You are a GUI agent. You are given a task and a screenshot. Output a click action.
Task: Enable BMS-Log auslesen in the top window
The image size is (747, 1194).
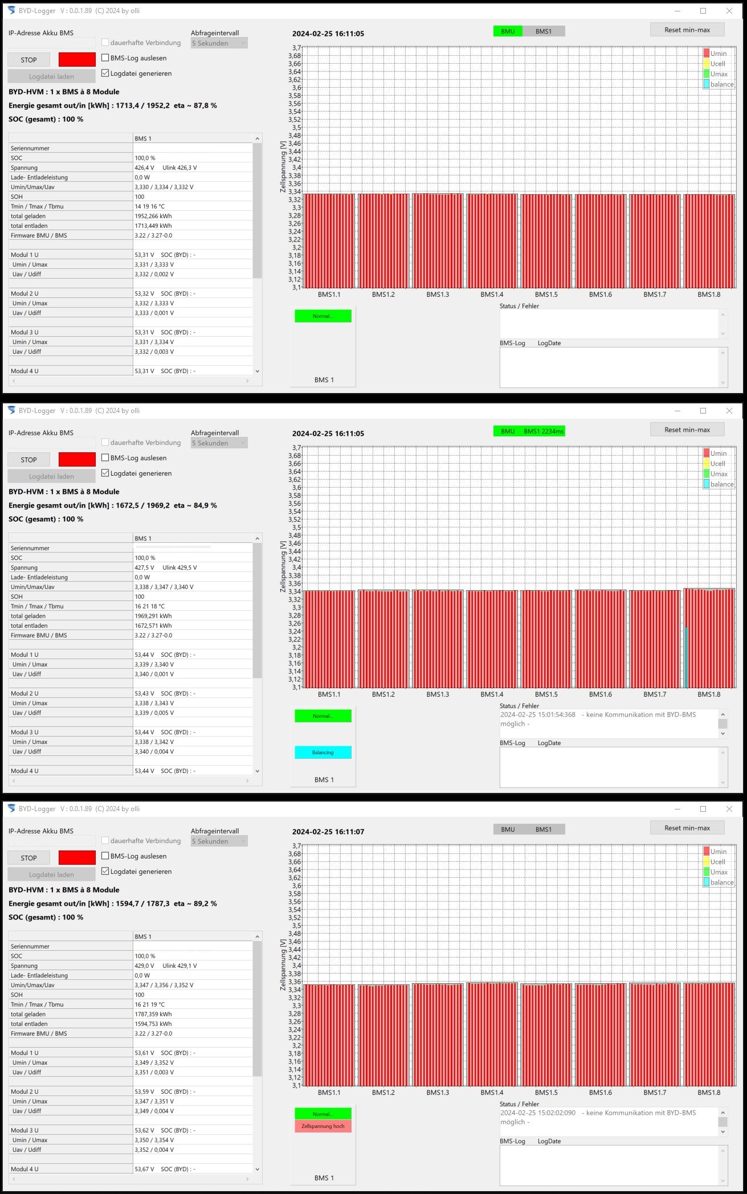pos(105,58)
